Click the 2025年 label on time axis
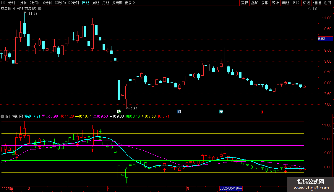The height and width of the screenshot is (192, 334). click(7, 188)
